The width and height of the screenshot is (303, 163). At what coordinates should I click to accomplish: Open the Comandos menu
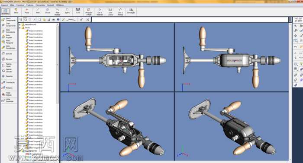pos(40,5)
